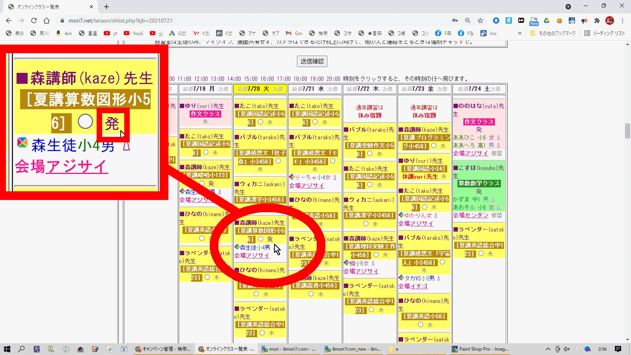Open Paint Shop Pro from the taskbar

point(480,349)
